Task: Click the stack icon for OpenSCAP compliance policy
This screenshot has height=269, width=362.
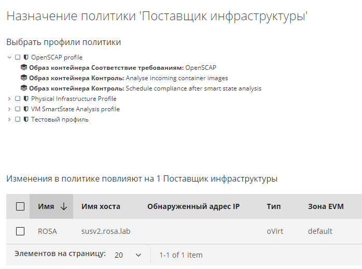Action: 23,68
